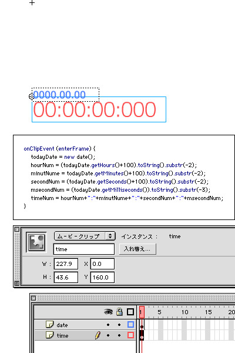Click the time layer page icon
The image size is (235, 353).
point(49,335)
